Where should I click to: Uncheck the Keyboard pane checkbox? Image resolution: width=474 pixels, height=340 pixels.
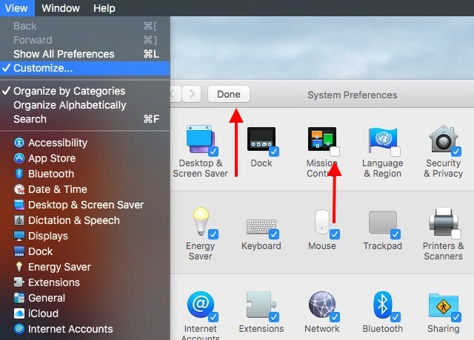tap(274, 234)
